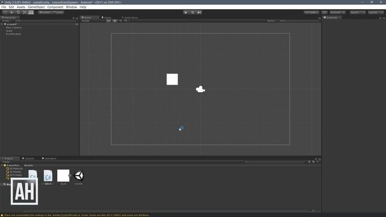Switch to the Scene tab
The height and width of the screenshot is (217, 386).
[89, 17]
